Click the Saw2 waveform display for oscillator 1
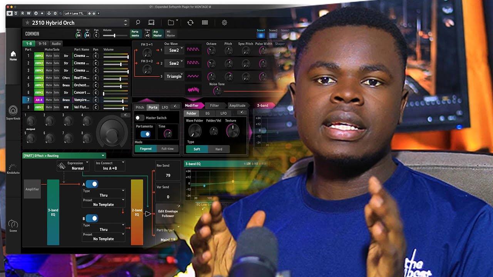Screen dimensions: 493x277 coord(193,50)
